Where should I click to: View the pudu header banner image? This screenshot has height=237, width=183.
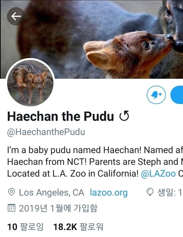point(91,39)
